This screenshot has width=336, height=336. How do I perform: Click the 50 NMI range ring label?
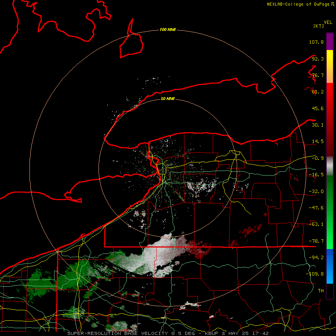tap(168, 99)
